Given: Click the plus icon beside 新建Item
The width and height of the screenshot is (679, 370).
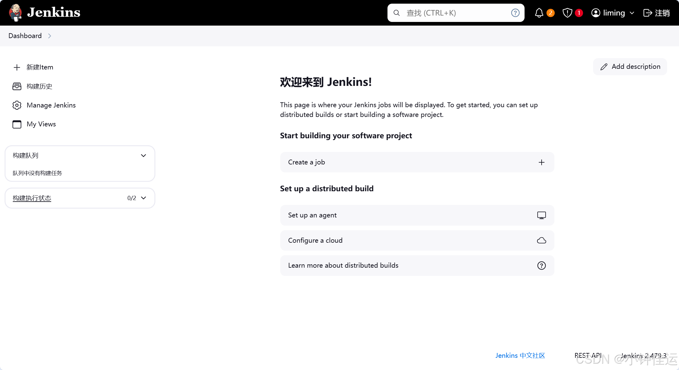Looking at the screenshot, I should point(17,67).
